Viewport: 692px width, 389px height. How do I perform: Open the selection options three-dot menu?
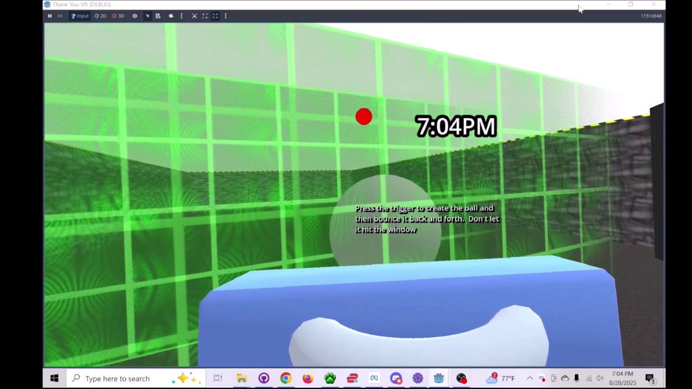tap(182, 16)
